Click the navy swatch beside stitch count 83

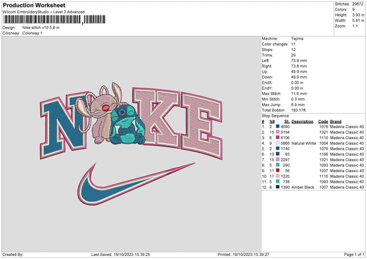(x=278, y=154)
